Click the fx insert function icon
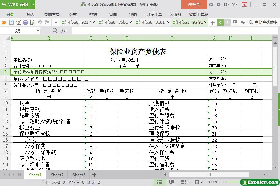 coord(63,31)
